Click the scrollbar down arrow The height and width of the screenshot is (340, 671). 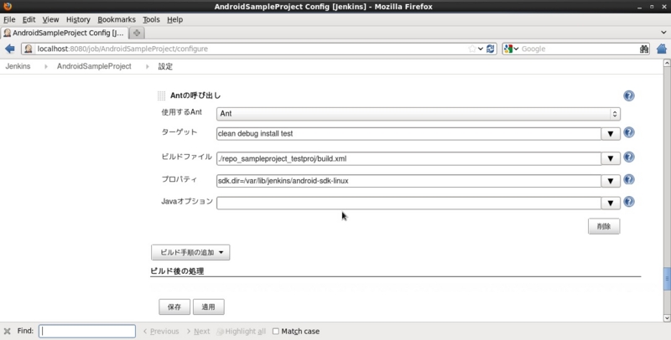(x=667, y=317)
